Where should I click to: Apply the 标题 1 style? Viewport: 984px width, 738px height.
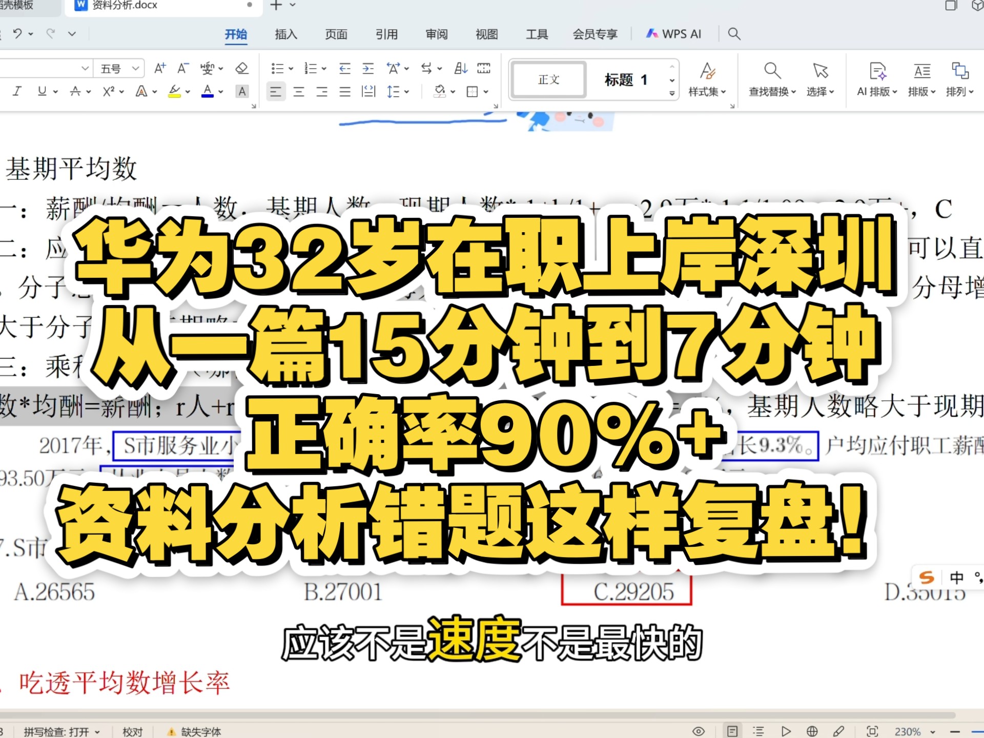pos(626,79)
